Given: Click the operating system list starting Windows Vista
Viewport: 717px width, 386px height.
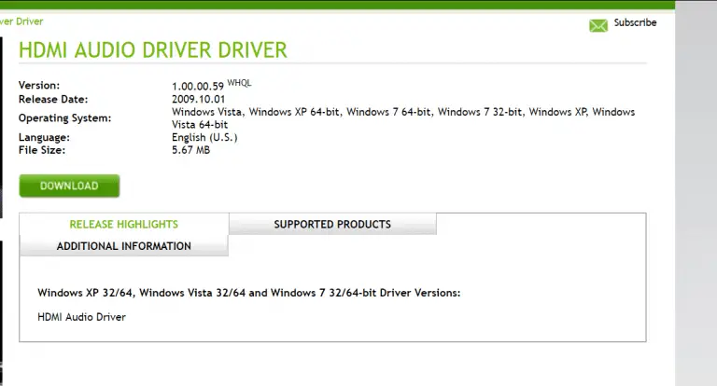Looking at the screenshot, I should 403,117.
